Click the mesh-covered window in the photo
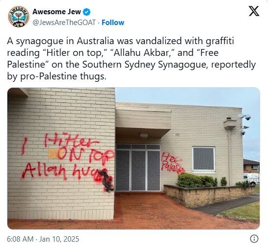Image resolution: width=268 pixels, height=248 pixels. (x=203, y=159)
